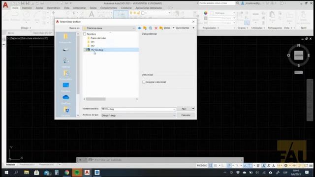Expand the Abrir button dropdown arrow

193,109
